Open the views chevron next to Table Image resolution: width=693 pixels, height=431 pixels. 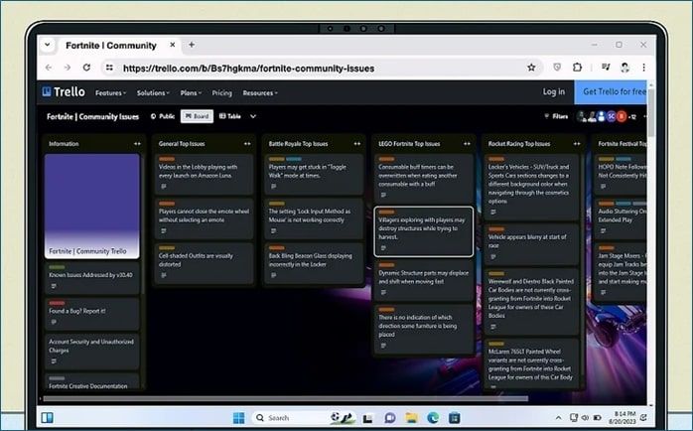click(x=253, y=116)
